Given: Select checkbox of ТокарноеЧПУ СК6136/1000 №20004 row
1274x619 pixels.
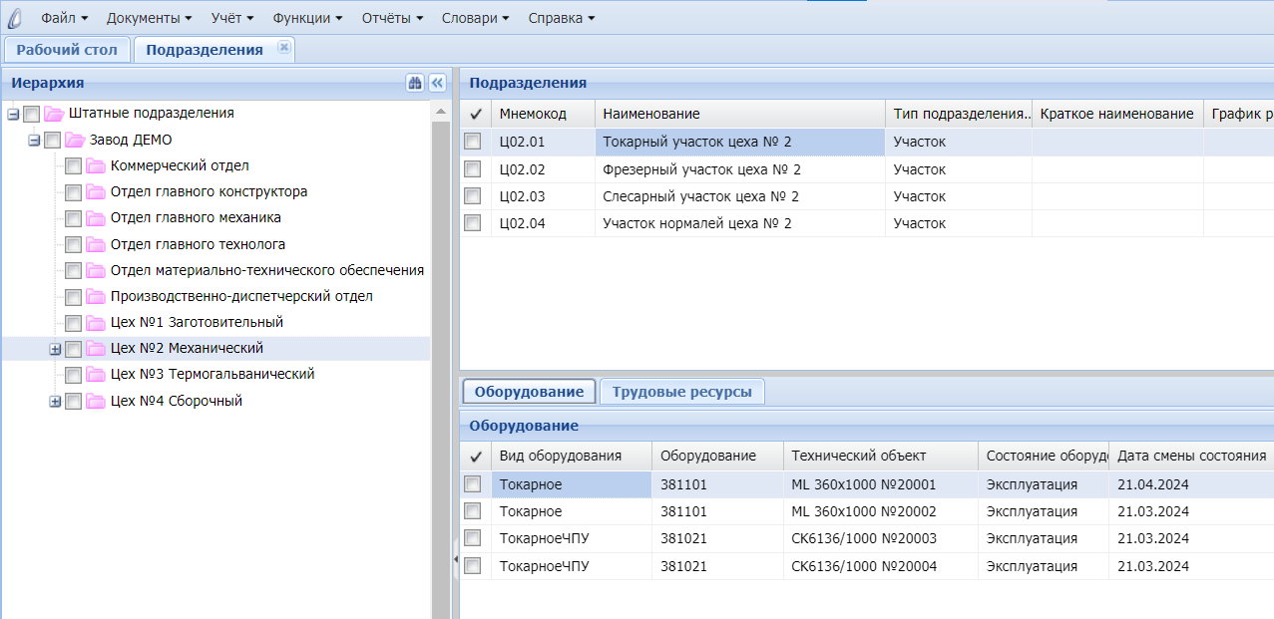Looking at the screenshot, I should [473, 566].
